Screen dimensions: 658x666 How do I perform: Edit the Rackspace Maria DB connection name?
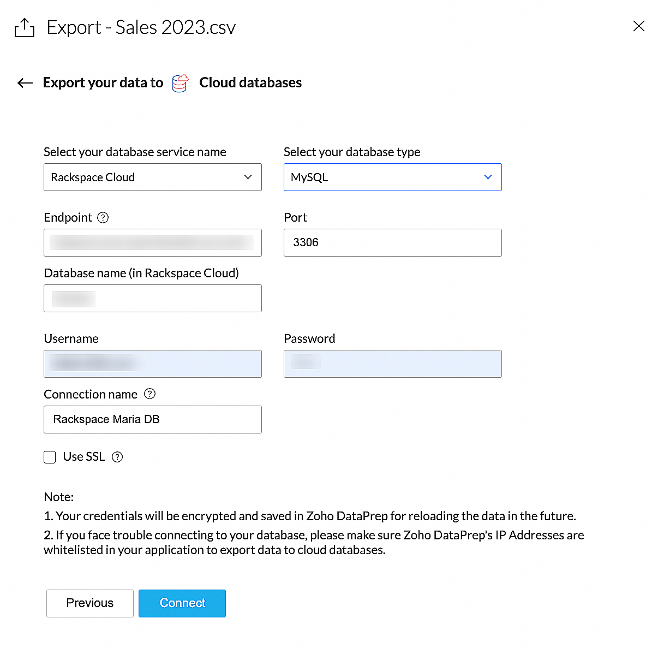153,420
